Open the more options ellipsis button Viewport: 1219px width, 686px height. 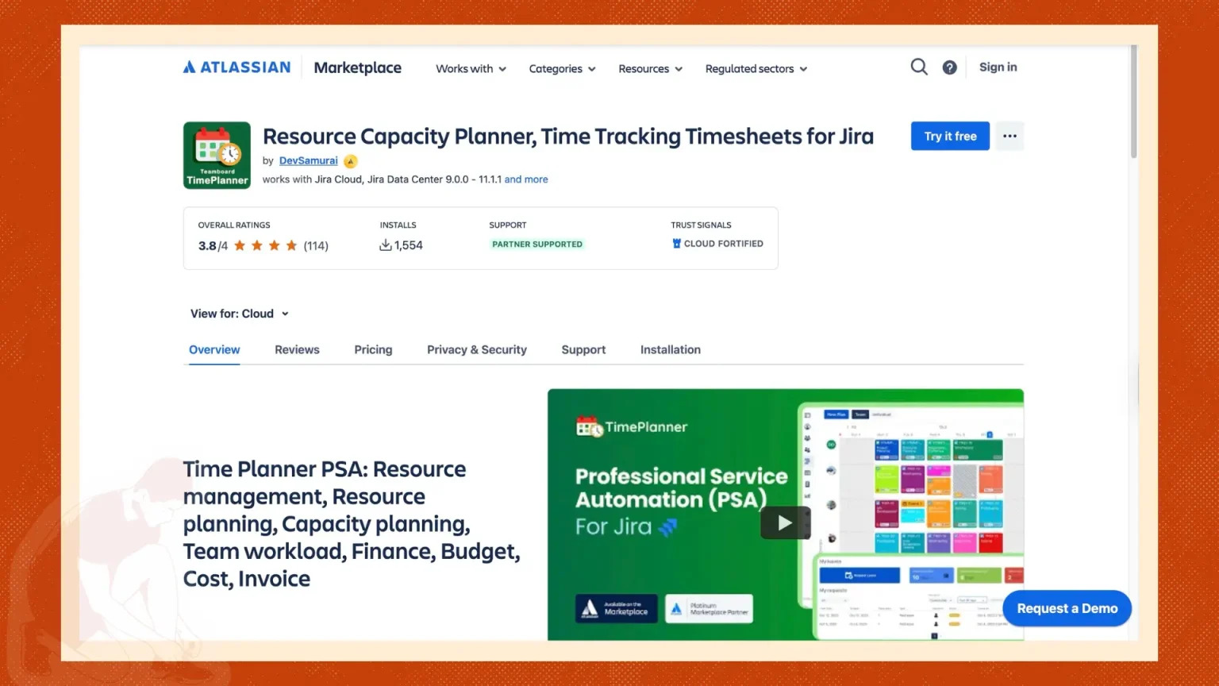coord(1009,136)
